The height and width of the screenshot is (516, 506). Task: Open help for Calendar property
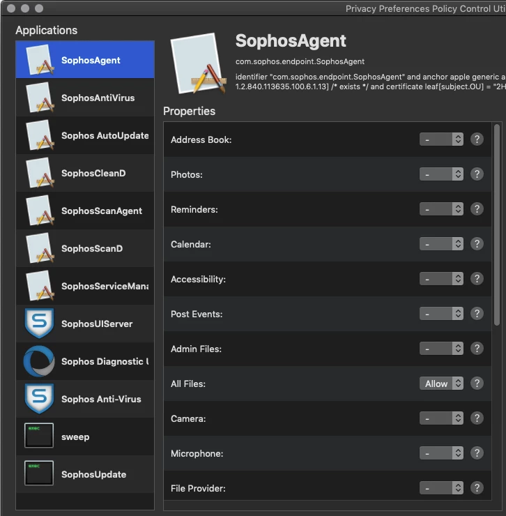pos(477,244)
